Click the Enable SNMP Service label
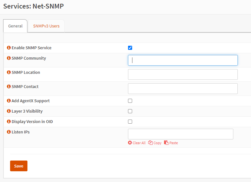Viewport: 251px width, 182px height. (x=32, y=48)
